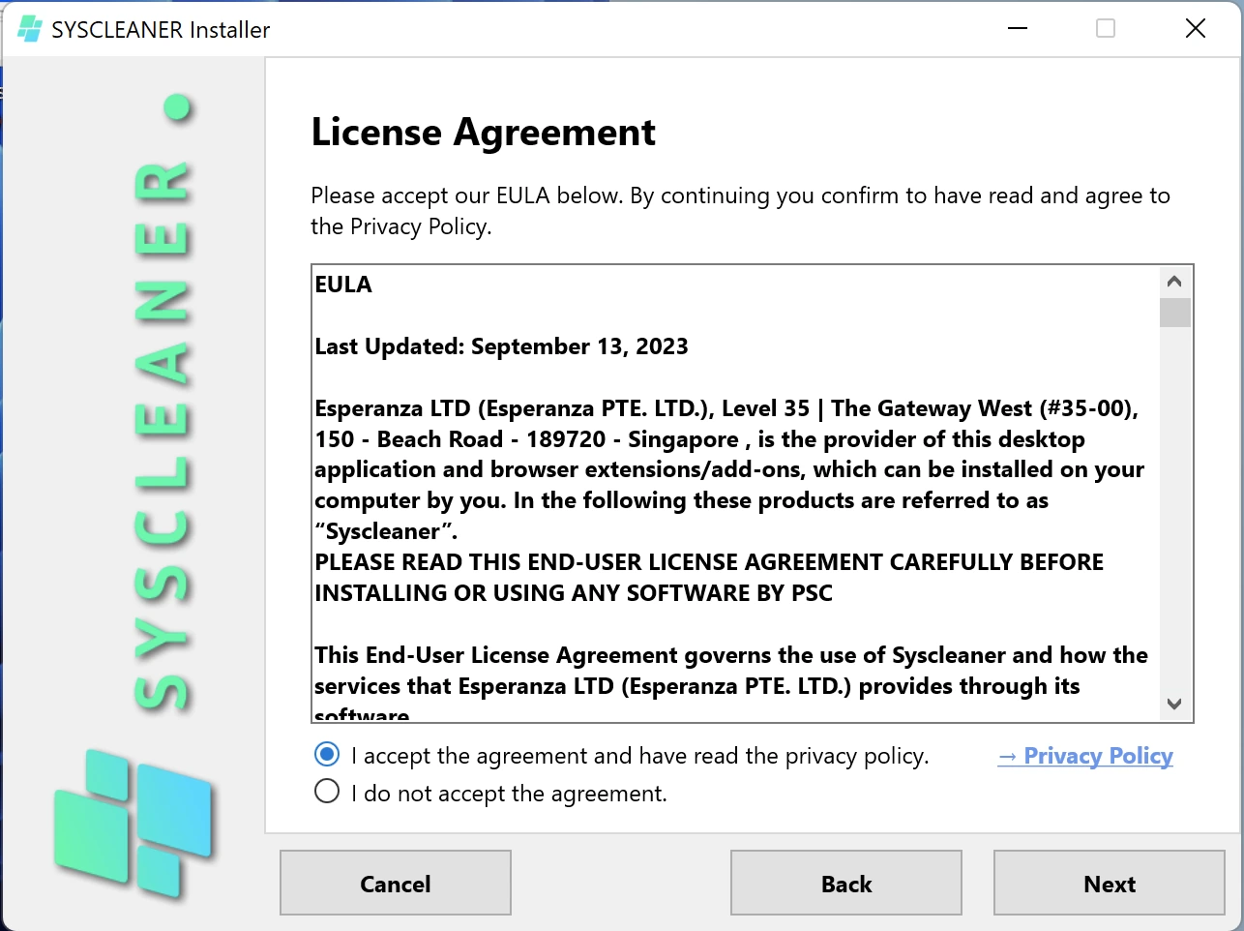Click the SYSCLEANER app icon in title bar
This screenshot has height=931, width=1244.
[30, 29]
